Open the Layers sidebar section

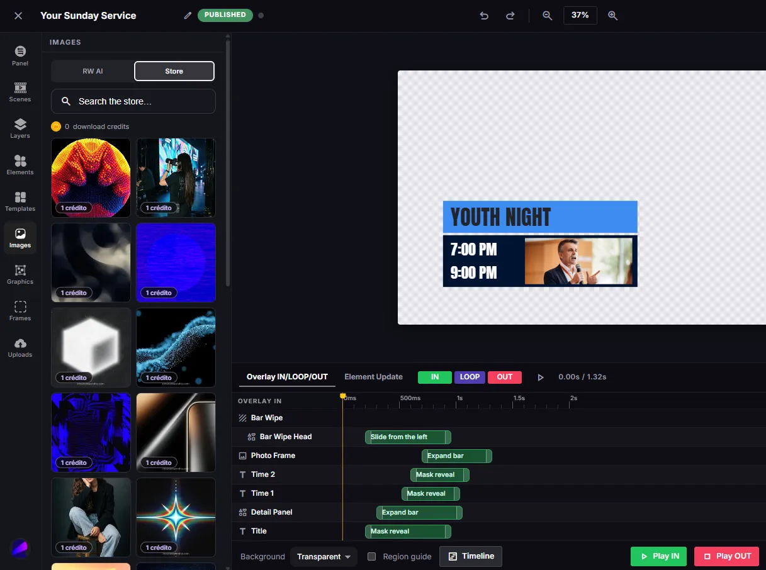pos(20,128)
